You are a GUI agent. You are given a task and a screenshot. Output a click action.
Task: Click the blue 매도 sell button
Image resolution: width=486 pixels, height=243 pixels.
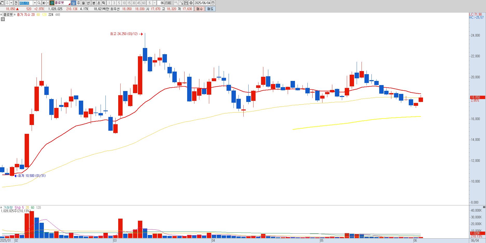coord(210,9)
